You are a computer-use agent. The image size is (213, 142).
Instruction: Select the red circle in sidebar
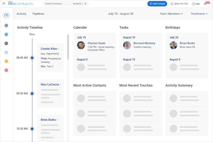click(x=6, y=70)
